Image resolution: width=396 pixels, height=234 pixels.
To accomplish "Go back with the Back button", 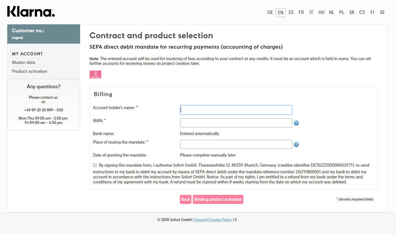I will [x=185, y=199].
